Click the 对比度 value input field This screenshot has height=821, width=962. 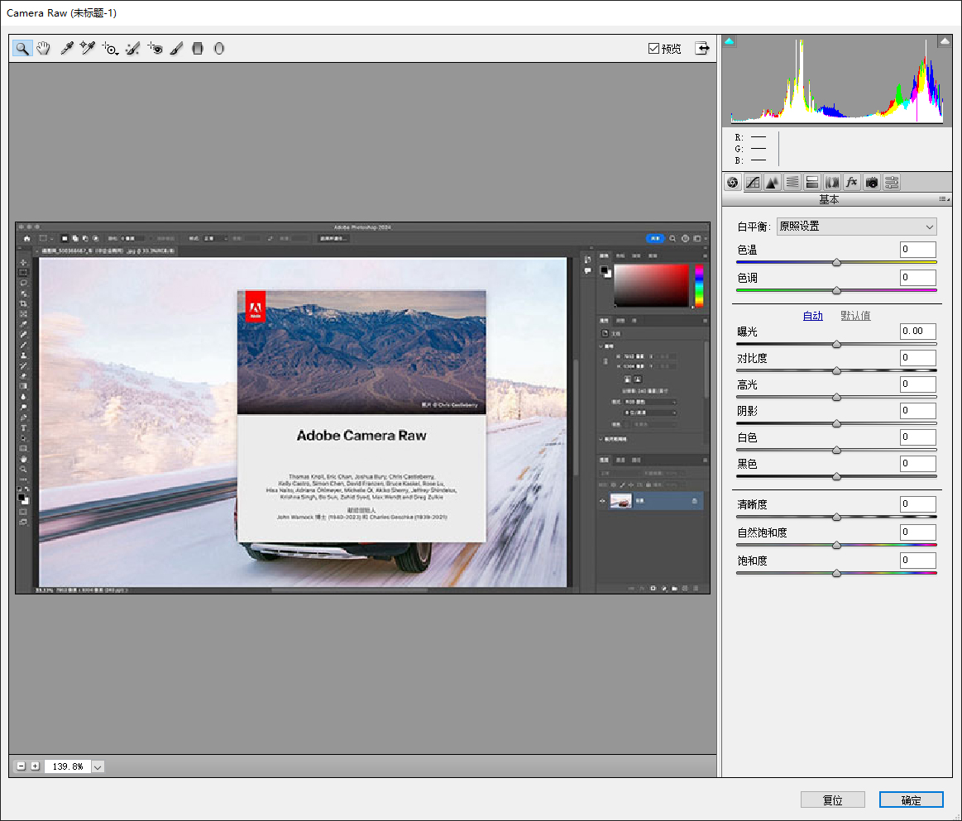tap(917, 357)
